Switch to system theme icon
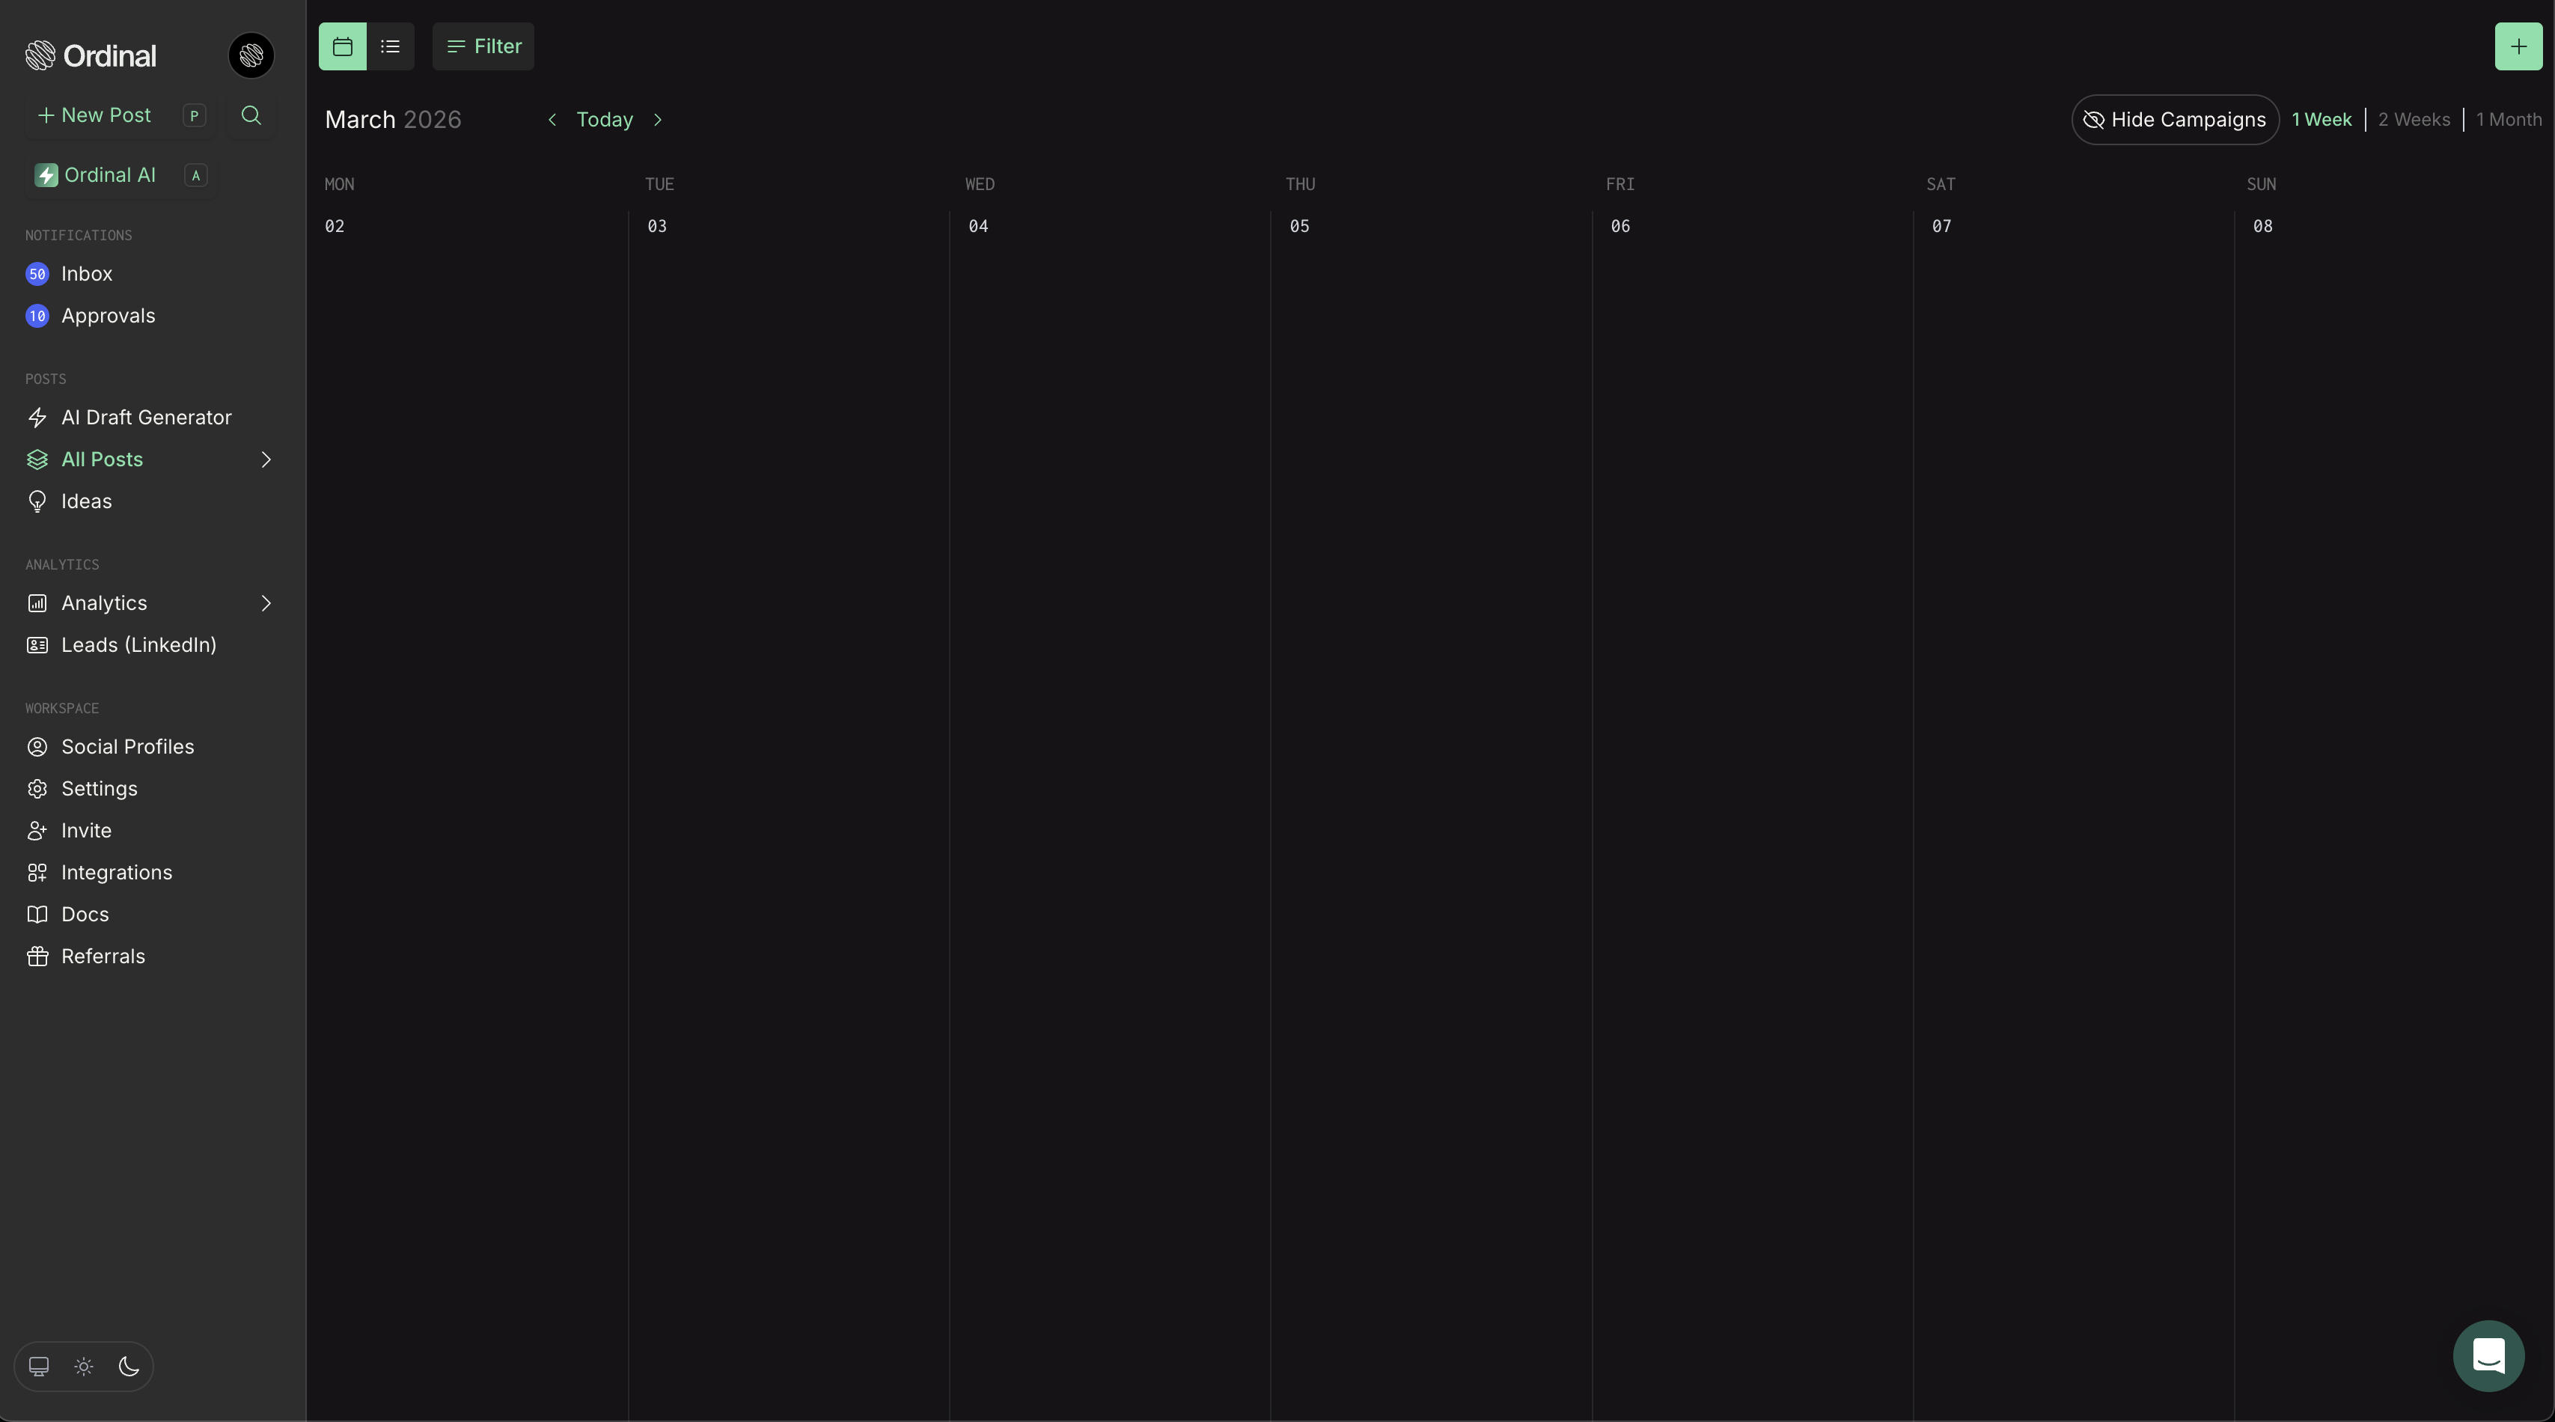Image resolution: width=2555 pixels, height=1422 pixels. (39, 1367)
